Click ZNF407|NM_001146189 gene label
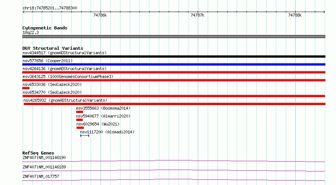The width and height of the screenshot is (336, 185). coord(44,167)
